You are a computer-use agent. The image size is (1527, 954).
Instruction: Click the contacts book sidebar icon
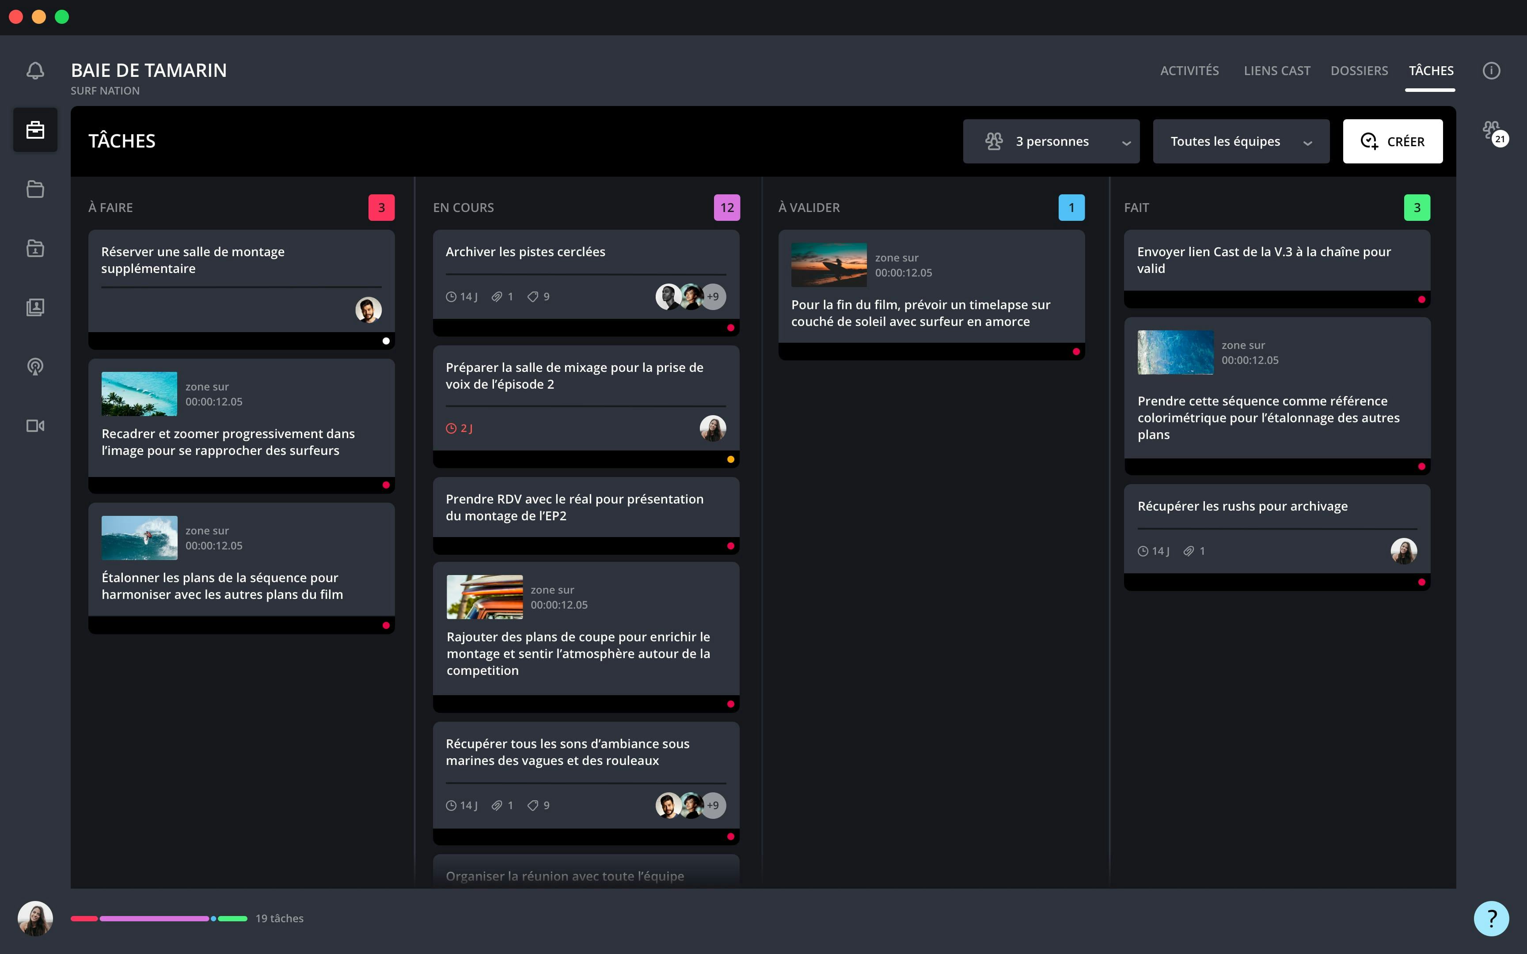pos(35,307)
